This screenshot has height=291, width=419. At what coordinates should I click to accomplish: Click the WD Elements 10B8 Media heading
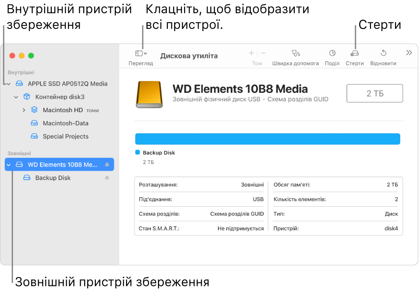(x=240, y=89)
